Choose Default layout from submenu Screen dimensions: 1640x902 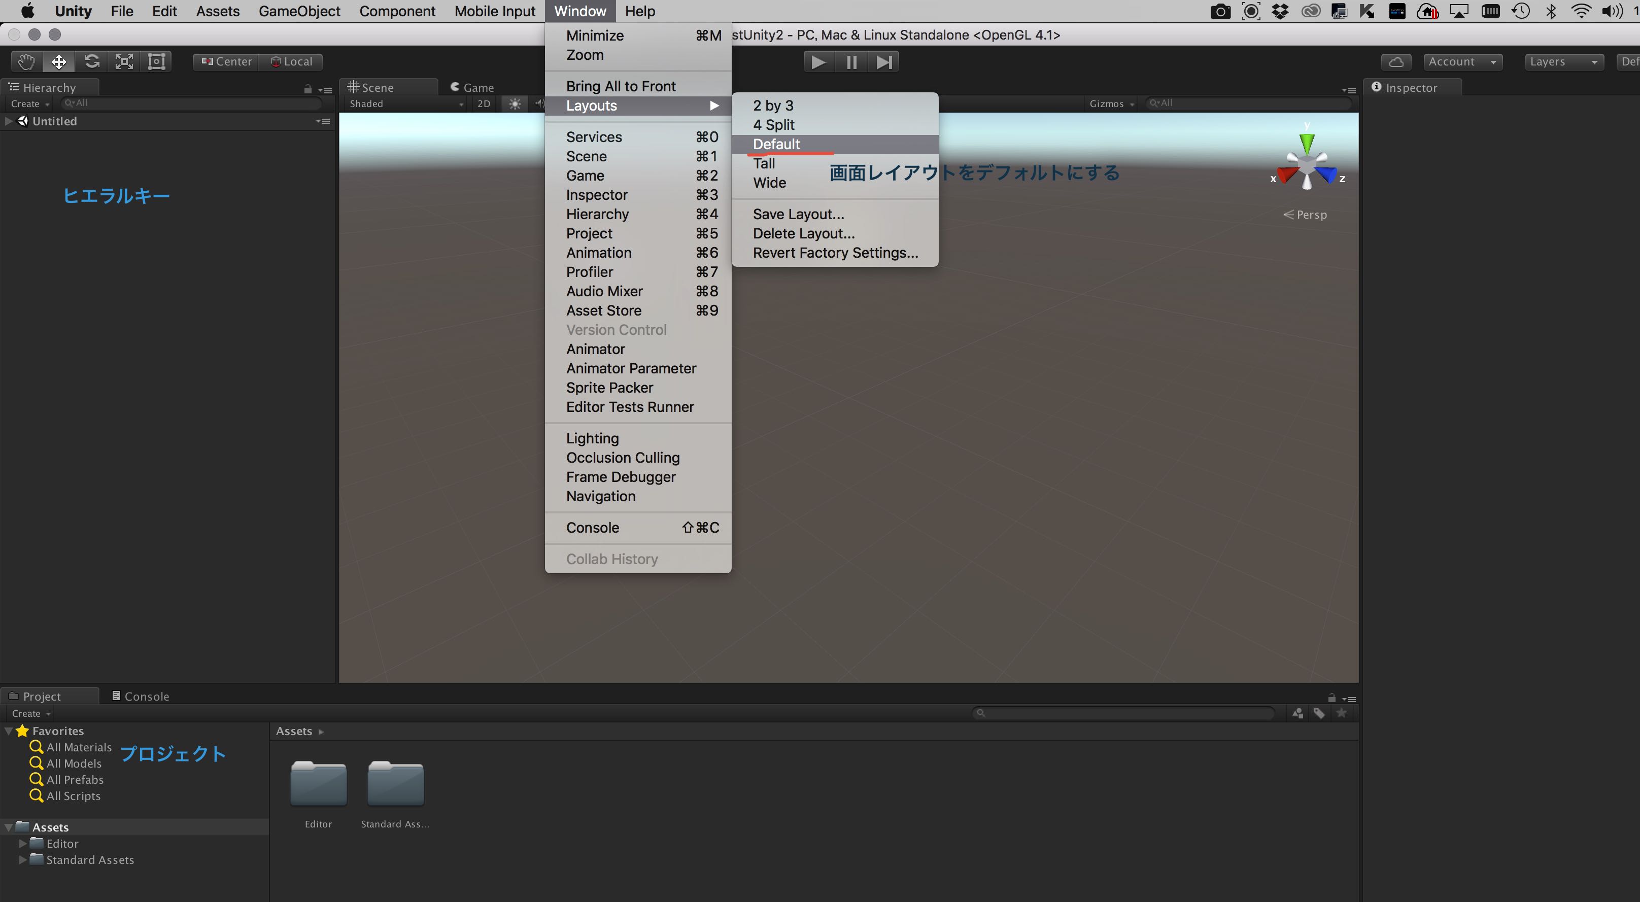[x=835, y=144]
